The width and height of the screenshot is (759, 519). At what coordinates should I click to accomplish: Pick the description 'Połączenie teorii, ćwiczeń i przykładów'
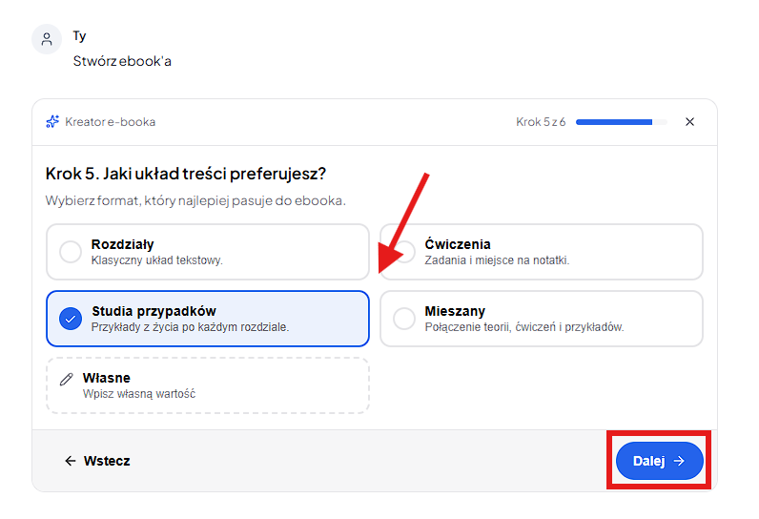524,327
